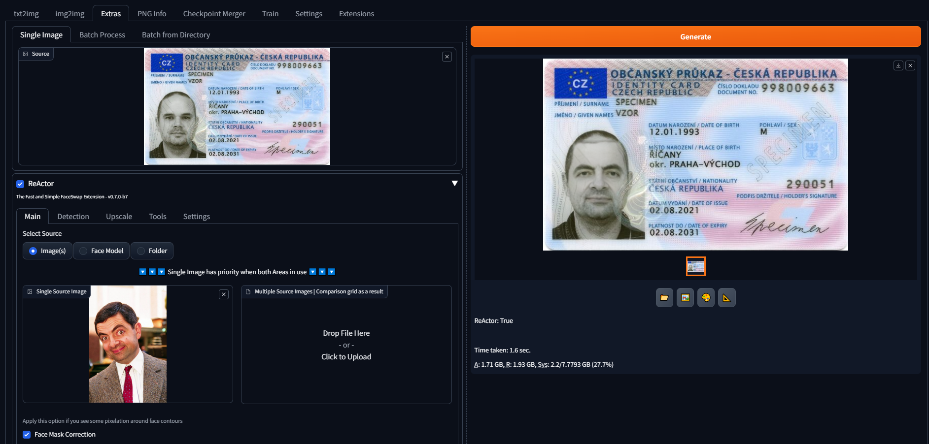Click the Multiple Source Images file icon
Viewport: 929px width, 444px height.
pyautogui.click(x=248, y=292)
